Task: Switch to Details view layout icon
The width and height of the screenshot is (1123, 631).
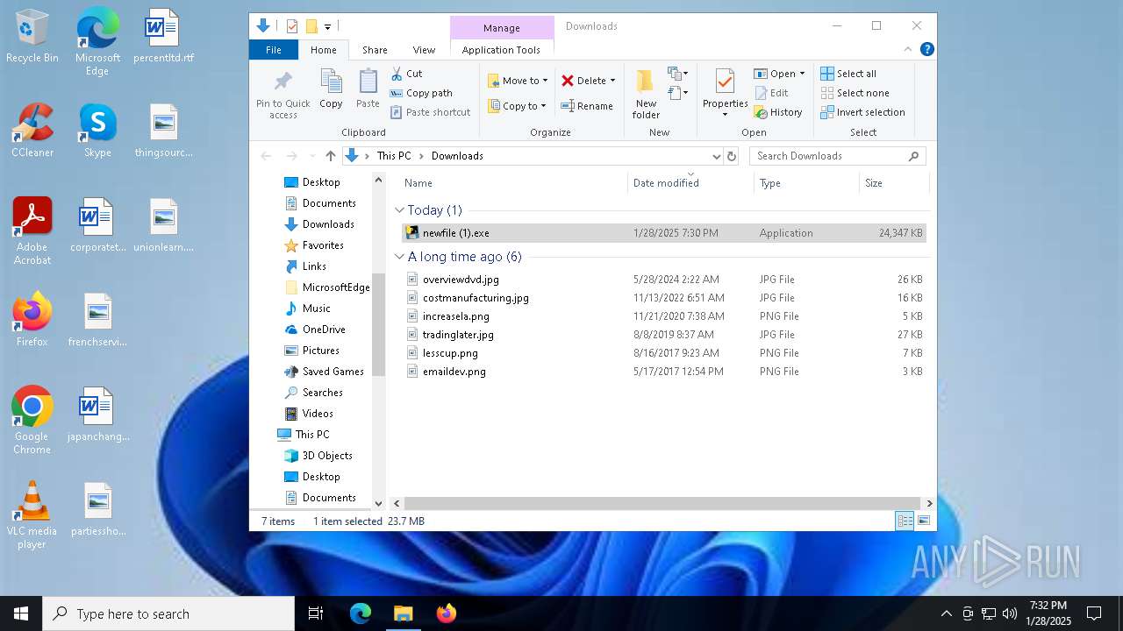Action: coord(905,521)
